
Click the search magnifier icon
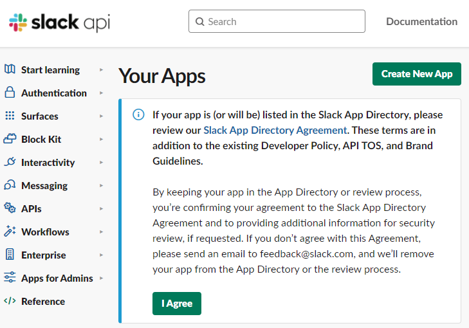tap(199, 21)
